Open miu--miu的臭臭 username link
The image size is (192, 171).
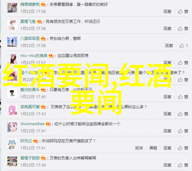point(34,56)
